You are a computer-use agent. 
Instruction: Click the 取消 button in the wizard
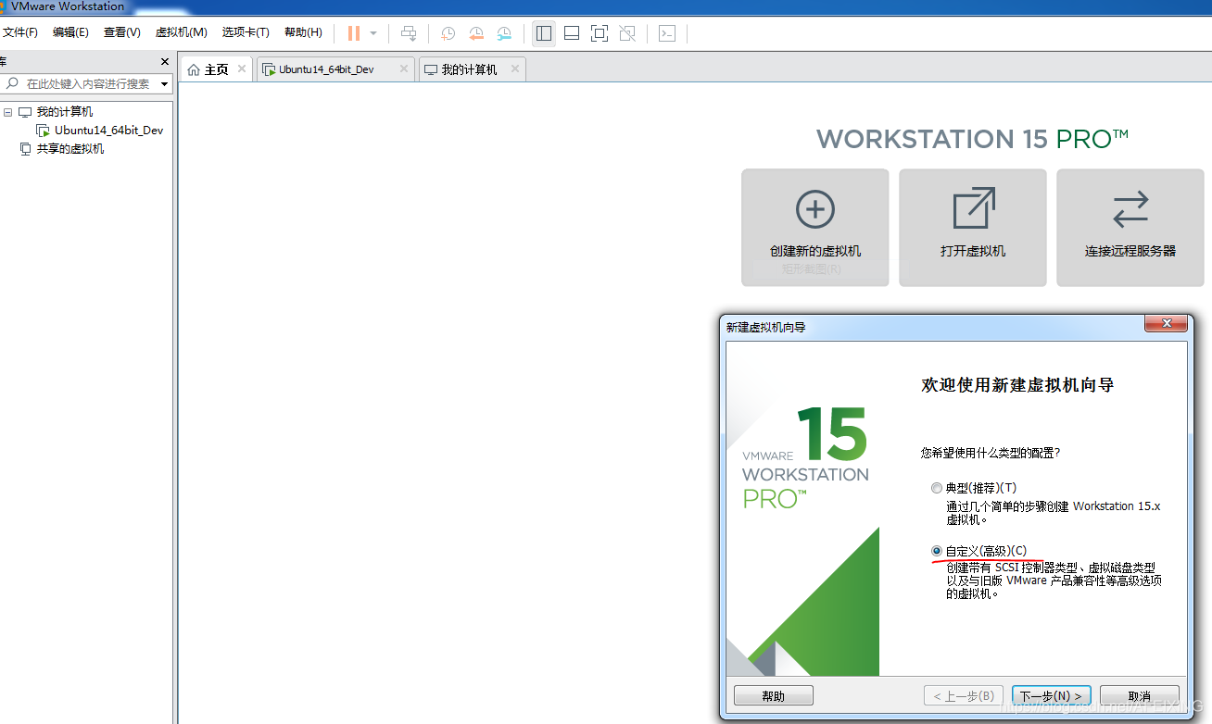click(1140, 696)
